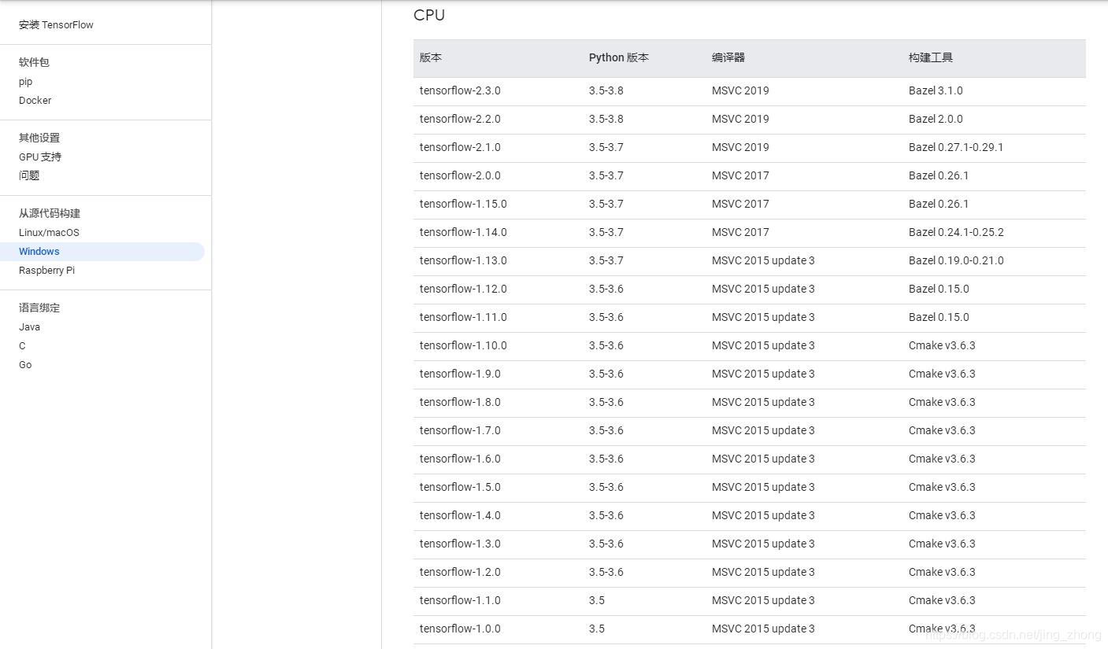Open the Raspberry Pi build page
The height and width of the screenshot is (649, 1108).
(46, 270)
